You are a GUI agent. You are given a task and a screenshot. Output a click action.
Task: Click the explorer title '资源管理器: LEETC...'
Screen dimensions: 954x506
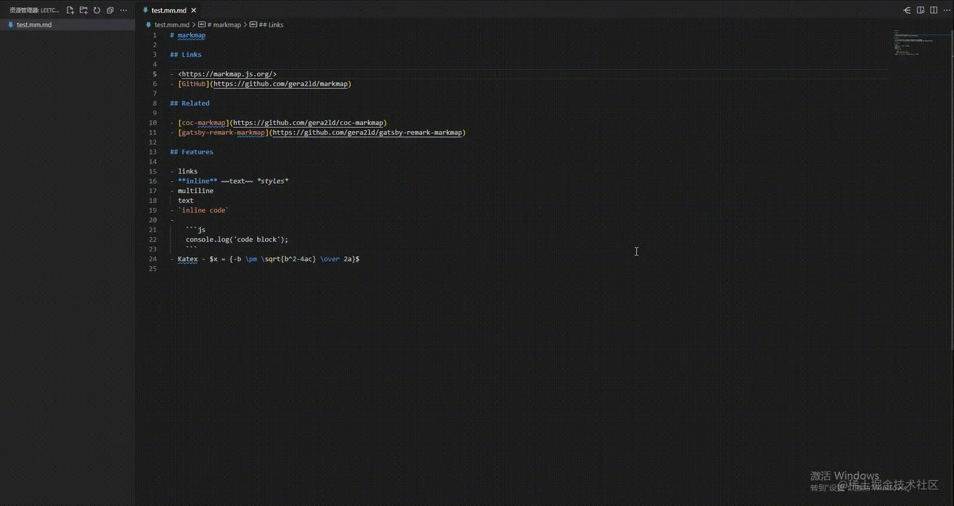point(34,10)
